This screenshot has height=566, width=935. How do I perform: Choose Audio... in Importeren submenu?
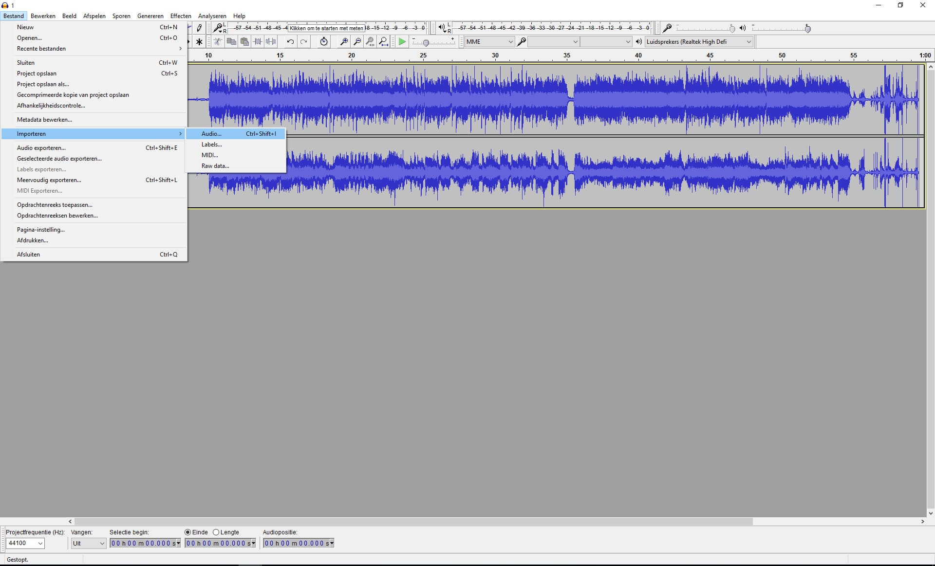point(211,134)
